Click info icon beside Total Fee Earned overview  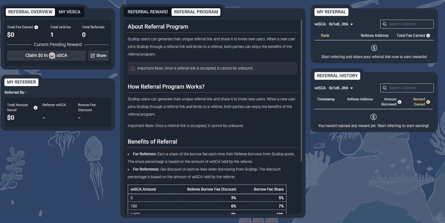tap(36, 27)
